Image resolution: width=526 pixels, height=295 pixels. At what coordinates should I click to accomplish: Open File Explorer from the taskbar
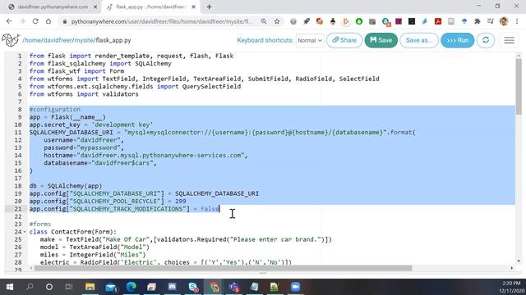(x=90, y=287)
